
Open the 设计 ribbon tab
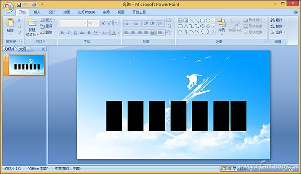point(52,12)
